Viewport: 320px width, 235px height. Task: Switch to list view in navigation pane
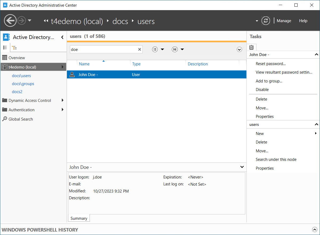point(5,47)
